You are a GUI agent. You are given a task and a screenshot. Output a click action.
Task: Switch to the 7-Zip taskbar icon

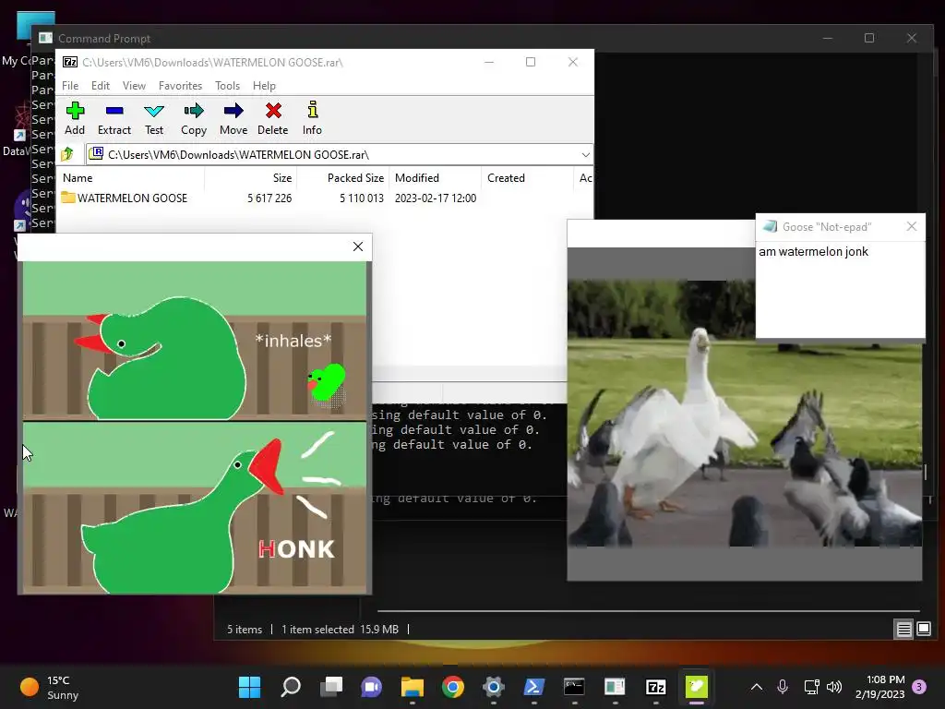click(x=656, y=687)
